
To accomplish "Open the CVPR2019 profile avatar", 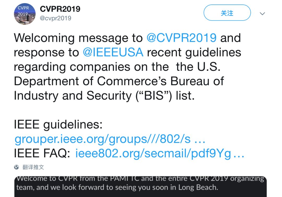I will coord(25,14).
